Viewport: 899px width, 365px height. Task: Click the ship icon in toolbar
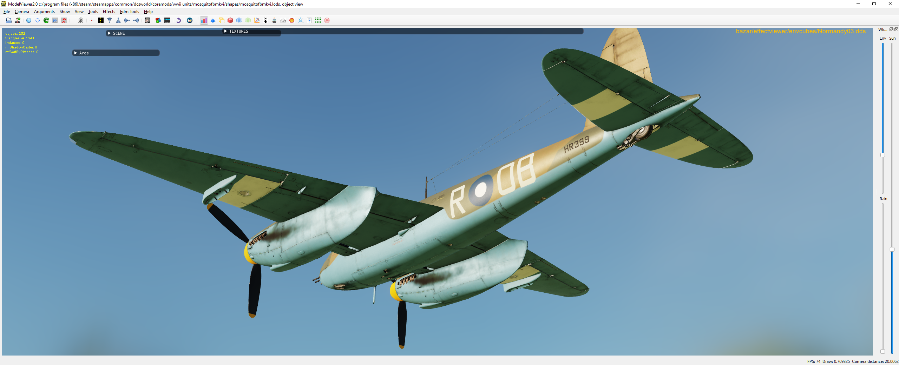point(274,20)
